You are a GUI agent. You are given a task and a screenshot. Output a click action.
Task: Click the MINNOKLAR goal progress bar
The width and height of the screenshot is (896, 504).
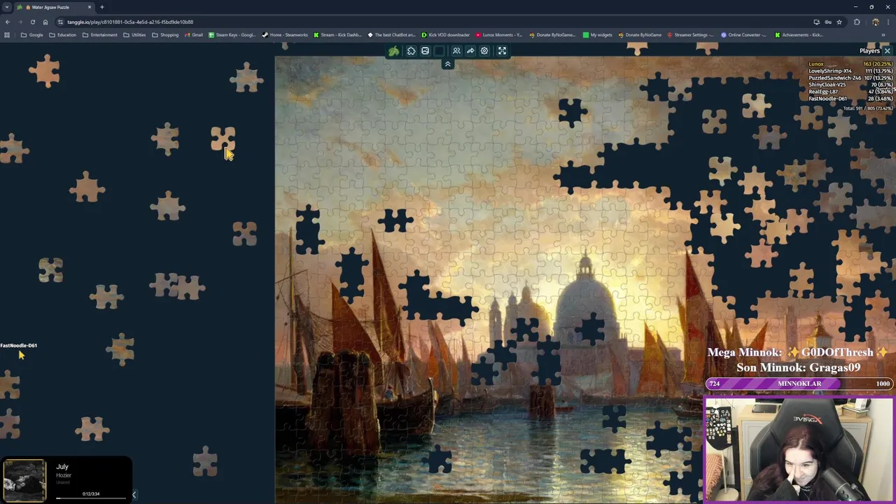coord(799,384)
